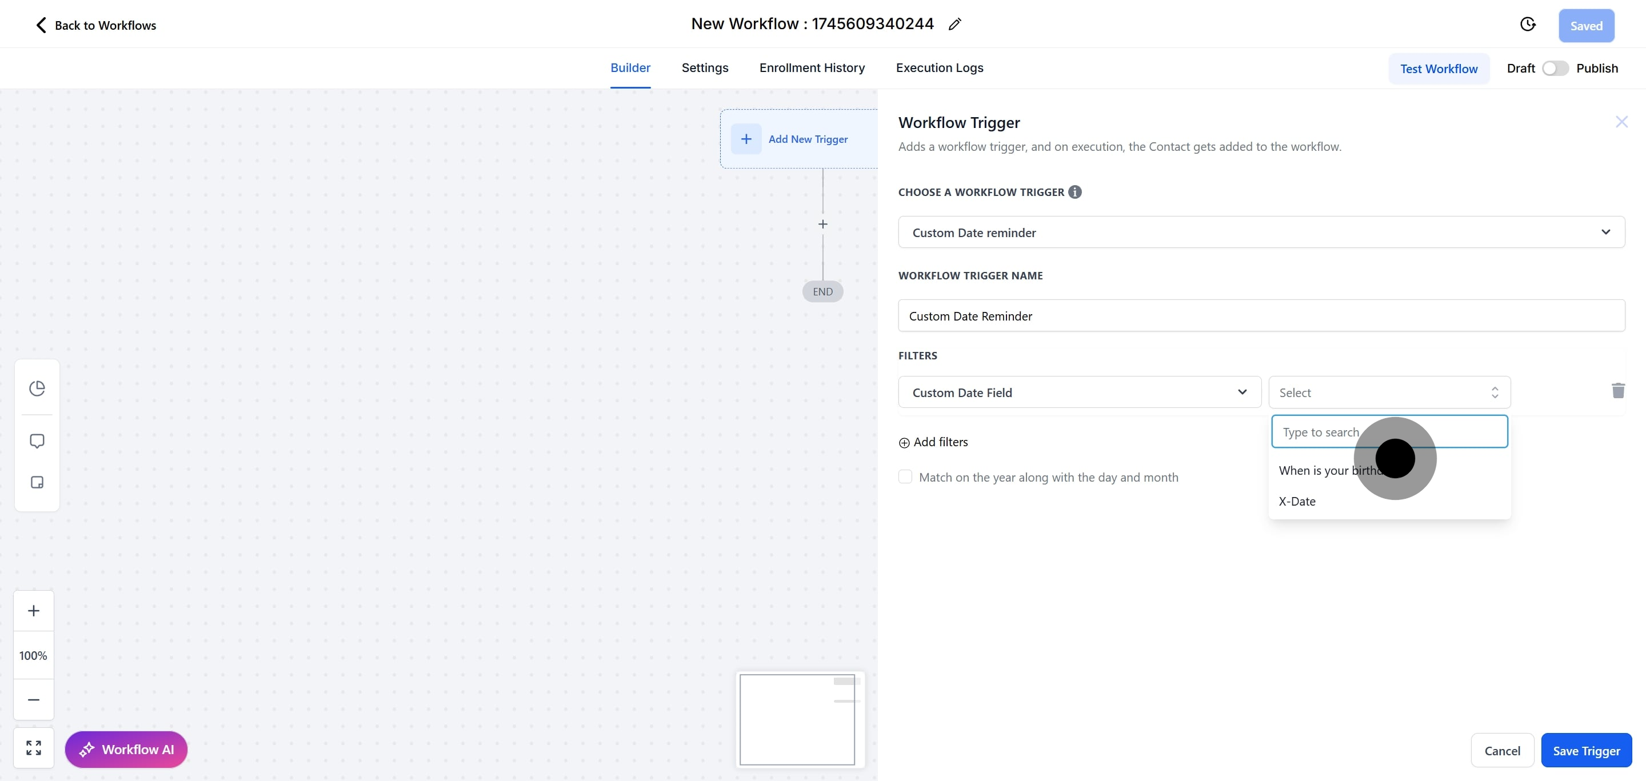Image resolution: width=1646 pixels, height=781 pixels.
Task: Zoom in the canvas with plus
Action: pyautogui.click(x=34, y=611)
